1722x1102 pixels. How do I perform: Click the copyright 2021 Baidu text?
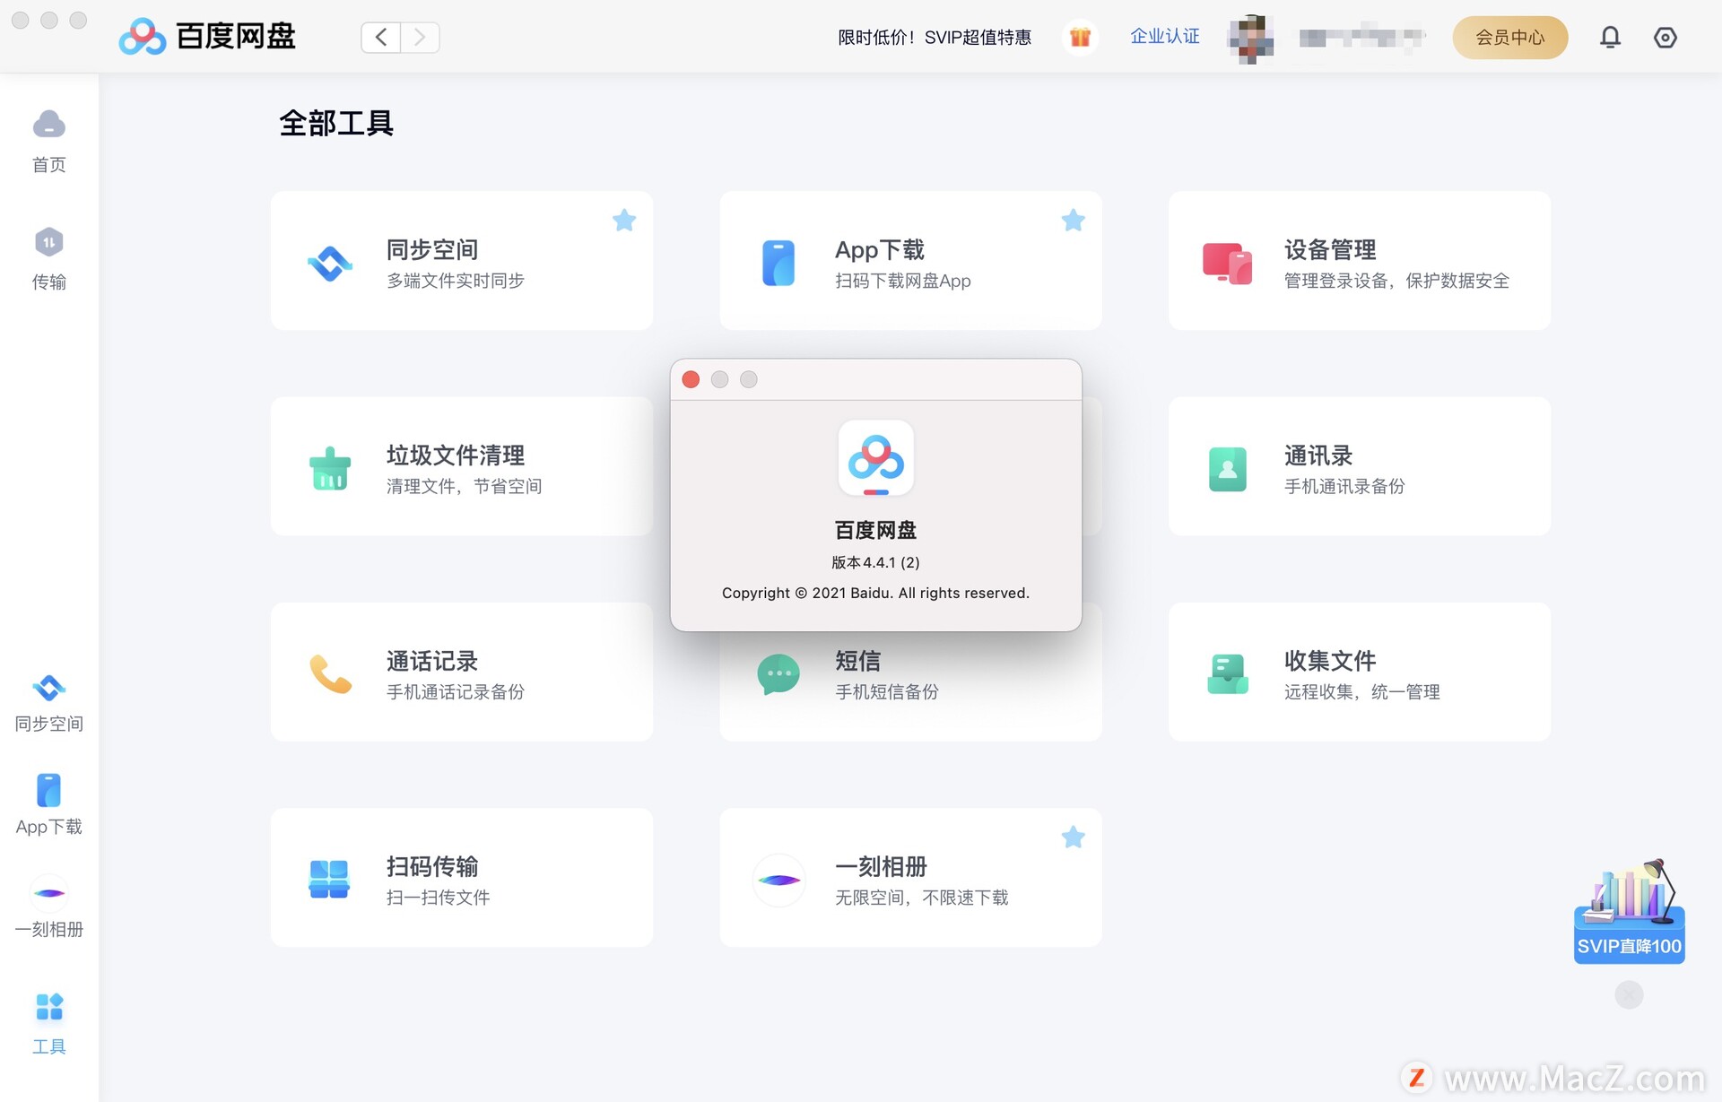pyautogui.click(x=875, y=593)
